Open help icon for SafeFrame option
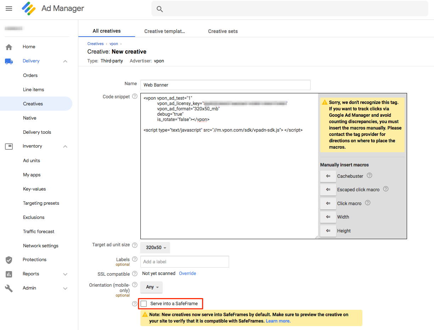Screen dimensions: 434x330 135,304
